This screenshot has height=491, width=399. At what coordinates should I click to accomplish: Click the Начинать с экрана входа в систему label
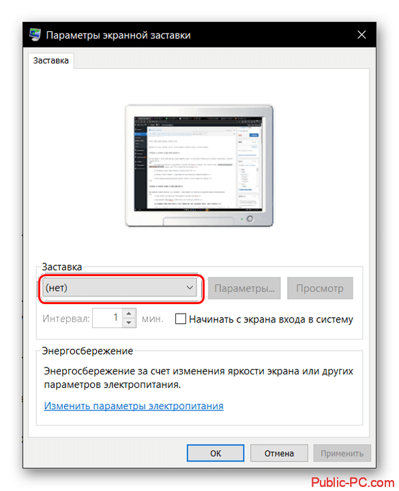[271, 319]
